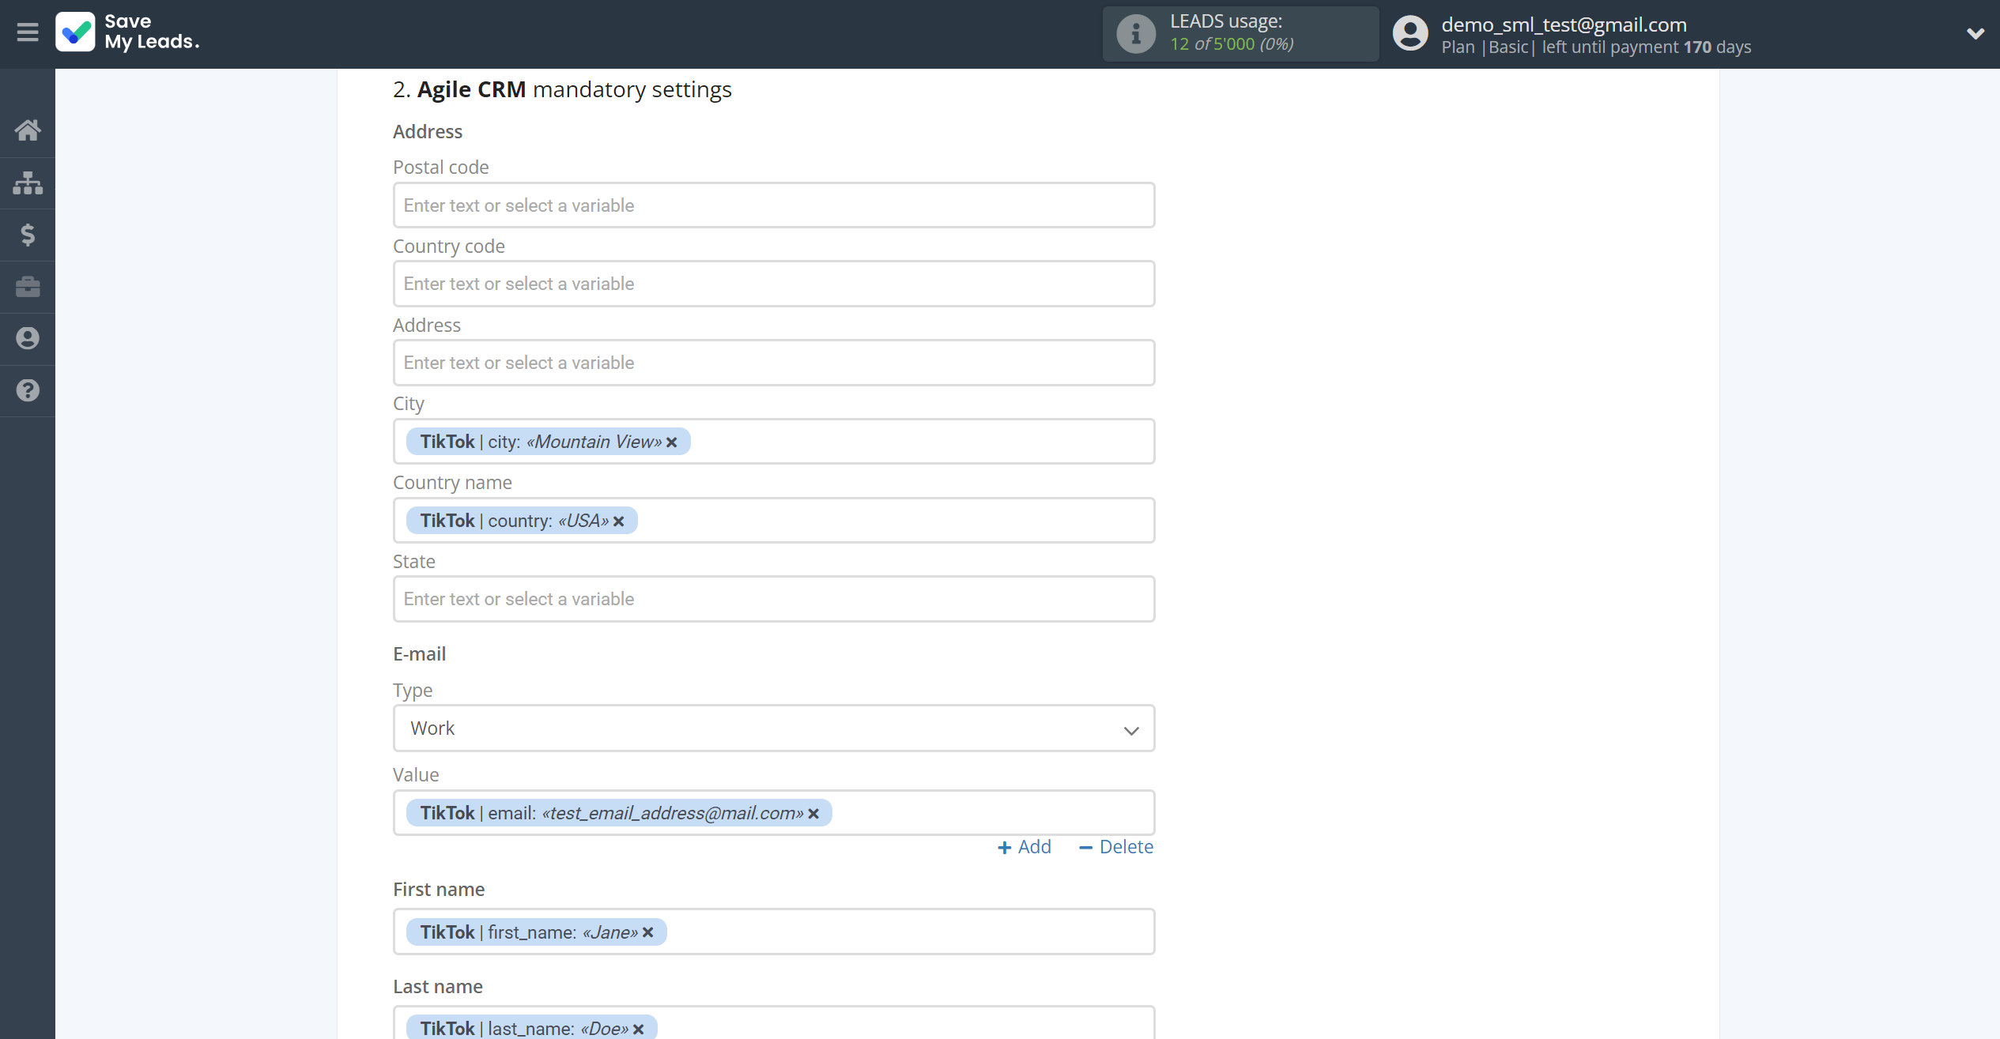Open the user profile sidebar icon
The height and width of the screenshot is (1039, 2000).
pyautogui.click(x=28, y=338)
